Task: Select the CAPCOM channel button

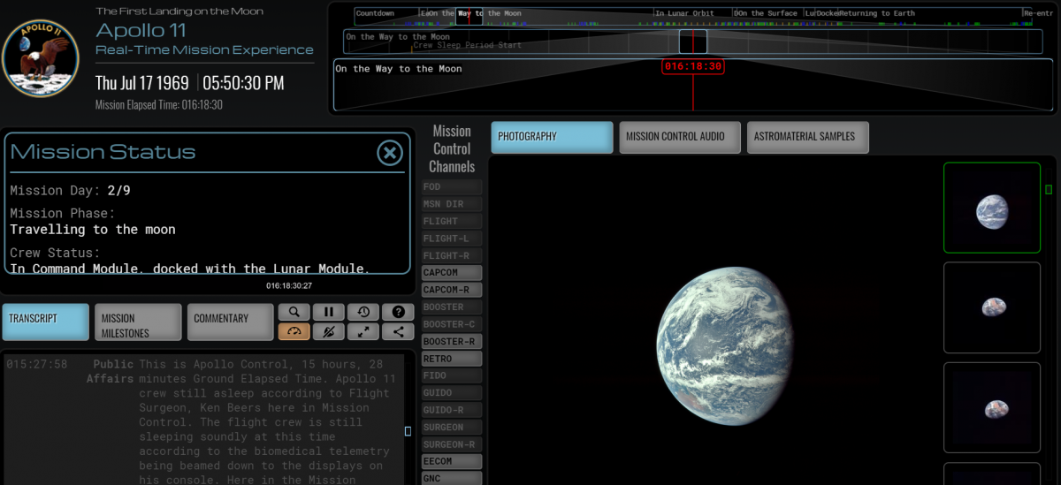Action: [452, 273]
